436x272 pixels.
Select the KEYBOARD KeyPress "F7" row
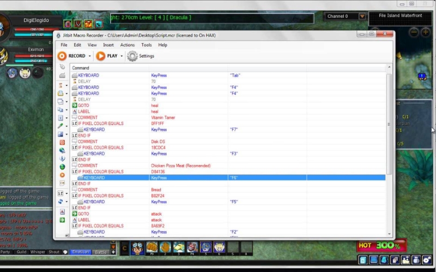(228, 129)
